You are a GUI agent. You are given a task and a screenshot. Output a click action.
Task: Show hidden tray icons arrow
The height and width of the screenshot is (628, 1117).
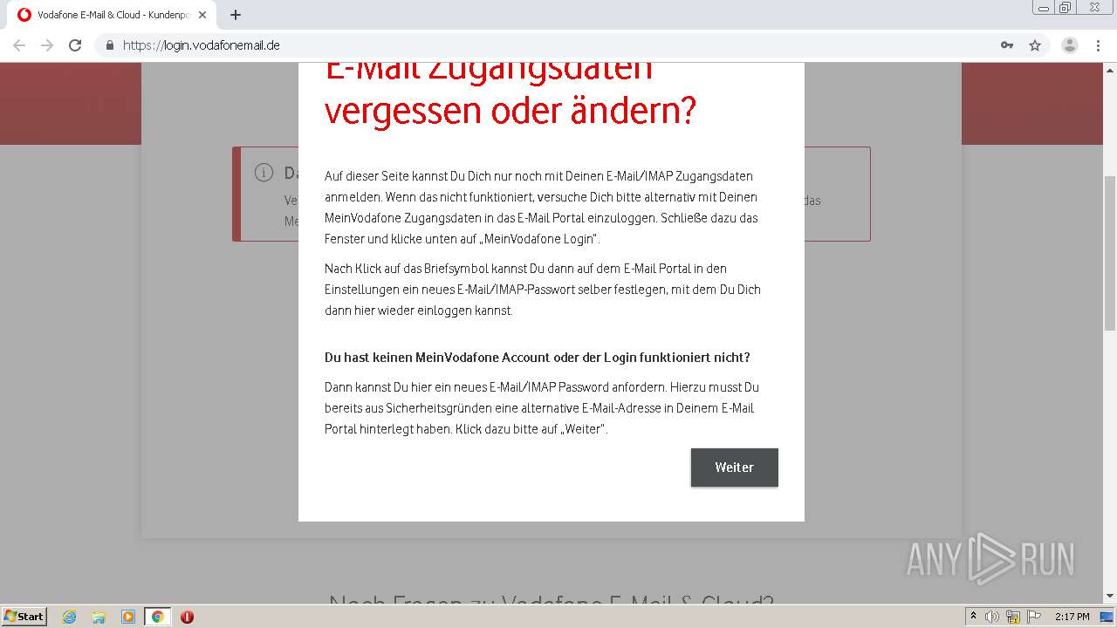(974, 617)
